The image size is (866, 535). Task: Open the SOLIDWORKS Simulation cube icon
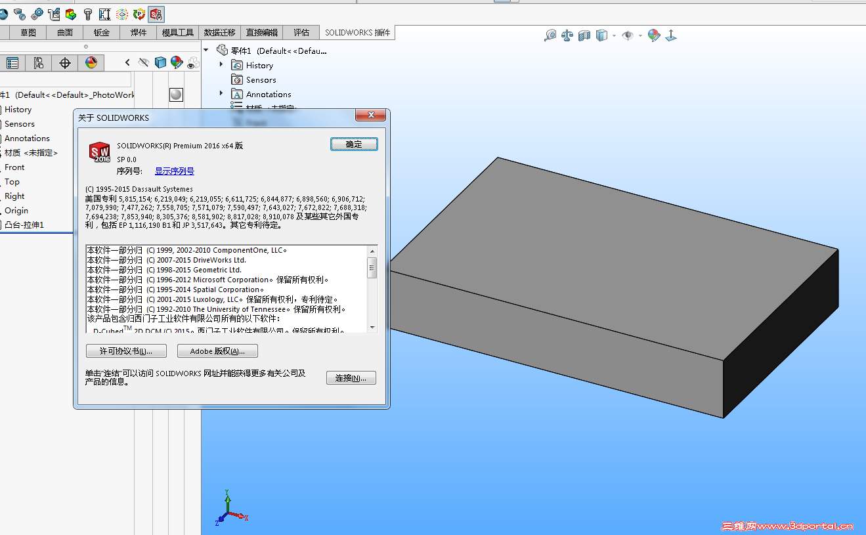point(71,14)
